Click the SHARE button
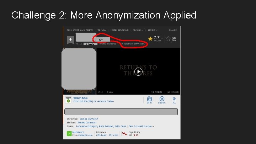256x144 pixels. coord(173,30)
